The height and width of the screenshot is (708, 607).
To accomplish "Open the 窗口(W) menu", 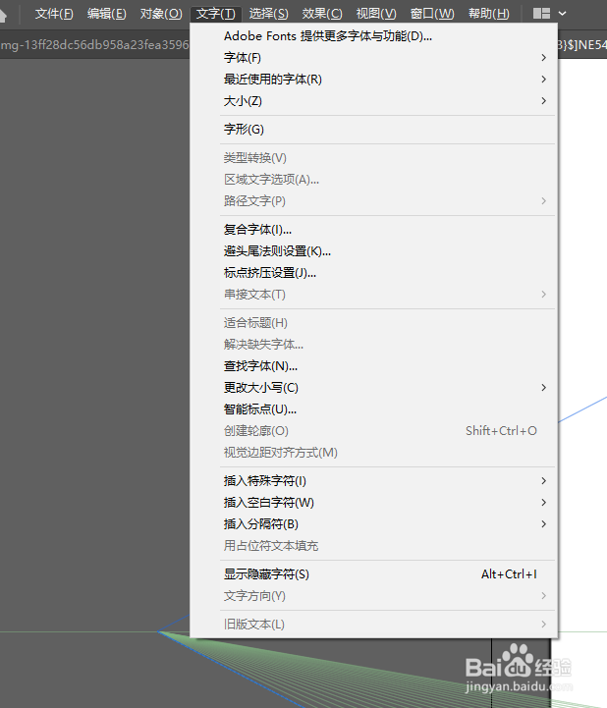I will 432,14.
